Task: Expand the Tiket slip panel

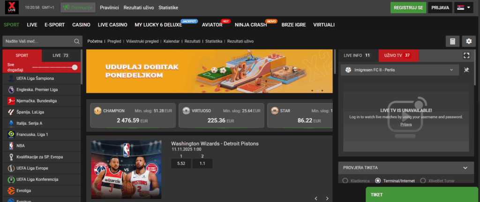Action: [x=422, y=195]
